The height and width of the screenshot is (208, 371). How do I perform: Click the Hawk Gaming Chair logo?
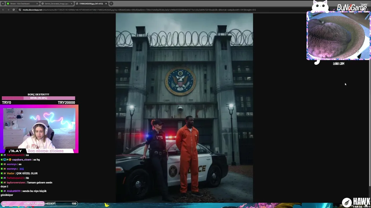[356, 202]
